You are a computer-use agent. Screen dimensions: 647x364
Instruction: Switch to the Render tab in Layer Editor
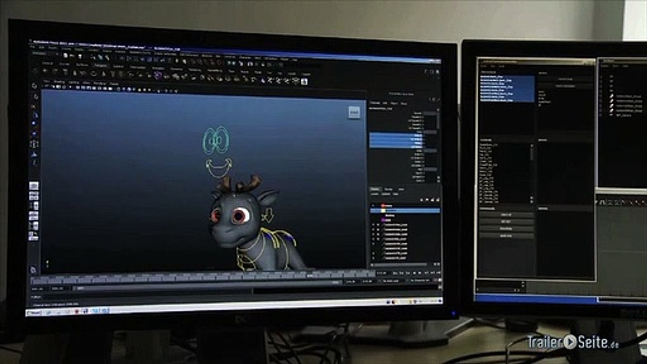click(x=388, y=189)
